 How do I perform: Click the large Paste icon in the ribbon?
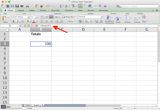point(4,18)
